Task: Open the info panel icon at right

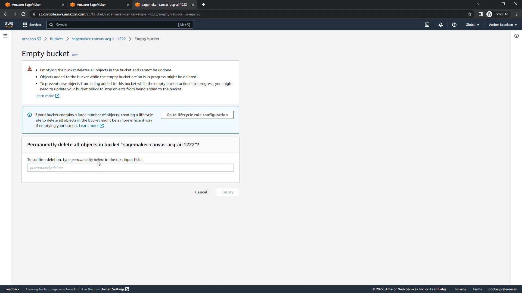Action: tap(516, 36)
